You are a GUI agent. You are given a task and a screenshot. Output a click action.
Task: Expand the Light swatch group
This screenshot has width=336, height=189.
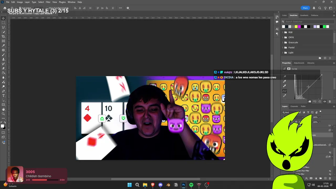[x=283, y=53]
